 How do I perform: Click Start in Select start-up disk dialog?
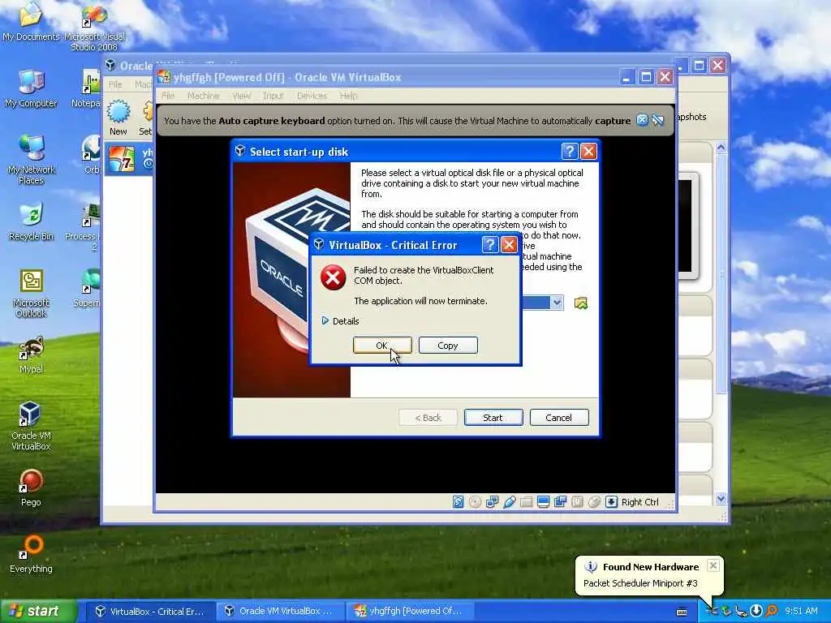pyautogui.click(x=493, y=418)
